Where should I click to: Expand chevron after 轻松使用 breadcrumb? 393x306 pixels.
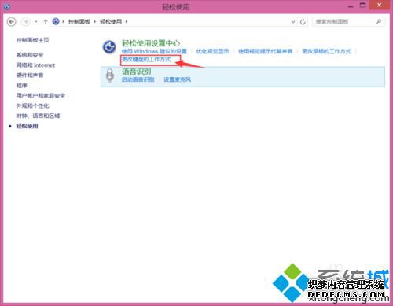127,22
